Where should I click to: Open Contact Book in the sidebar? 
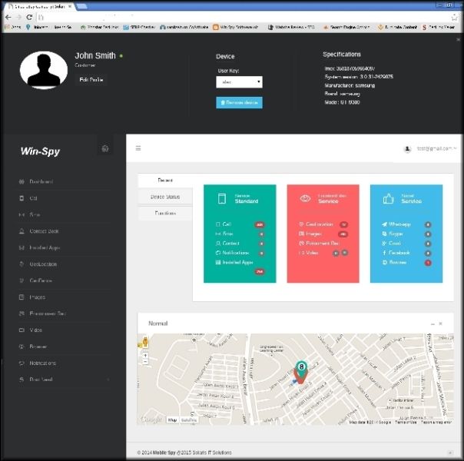[44, 231]
